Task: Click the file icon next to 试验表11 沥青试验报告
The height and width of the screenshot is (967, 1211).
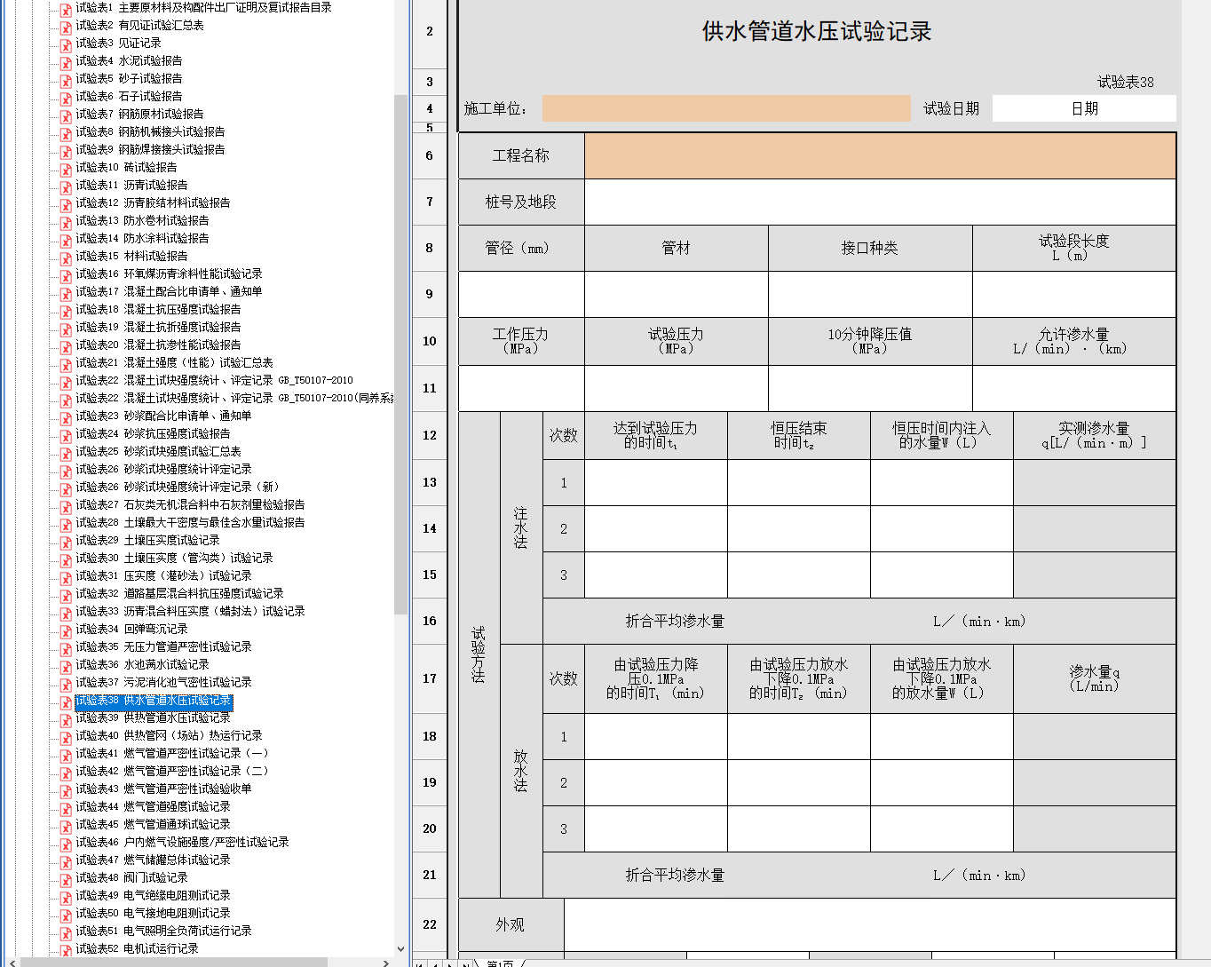Action: (x=66, y=186)
